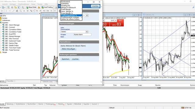Click the Speichern button
The height and width of the screenshot is (109, 195).
click(x=66, y=59)
